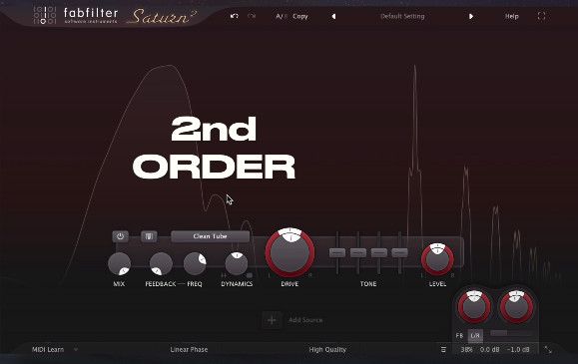This screenshot has width=578, height=364.
Task: Go to the next preset arrow
Action: 471,16
